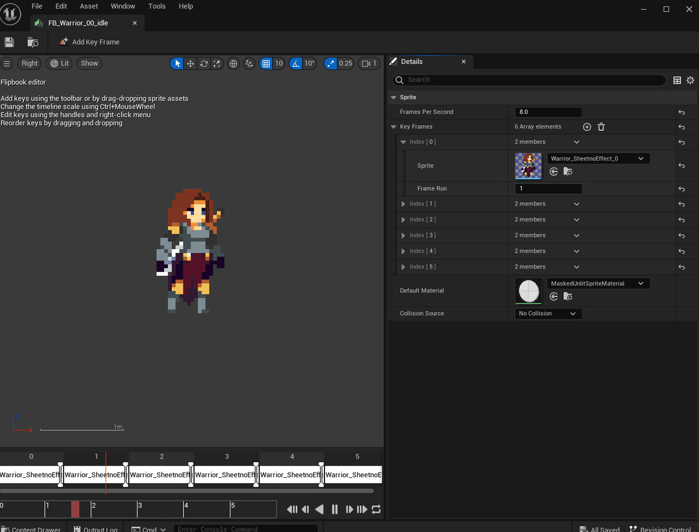This screenshot has width=699, height=532.
Task: Reset Frames Per Second to default value
Action: click(682, 112)
